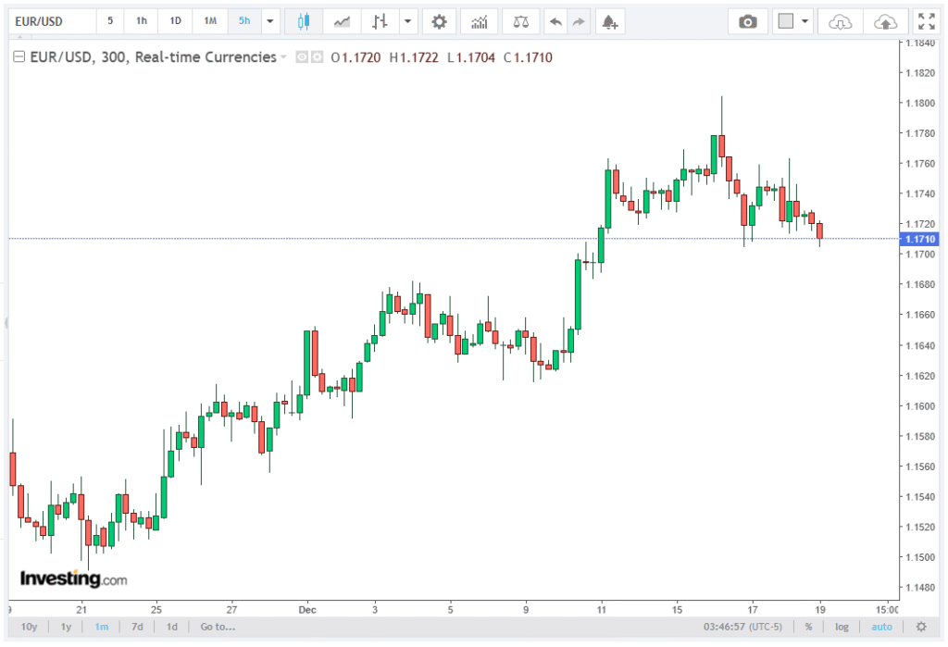
Task: Take a chart snapshot with camera icon
Action: [x=747, y=21]
